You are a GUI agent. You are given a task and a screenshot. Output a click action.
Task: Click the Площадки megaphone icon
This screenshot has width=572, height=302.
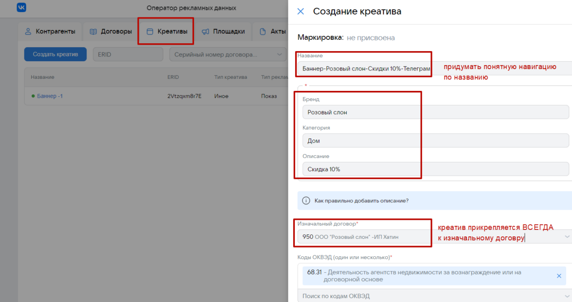pyautogui.click(x=205, y=32)
